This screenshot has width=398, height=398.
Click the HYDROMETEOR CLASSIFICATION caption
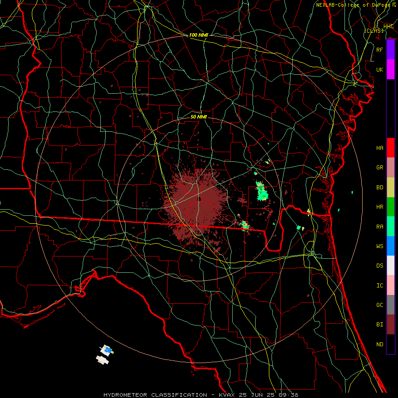tap(155, 395)
